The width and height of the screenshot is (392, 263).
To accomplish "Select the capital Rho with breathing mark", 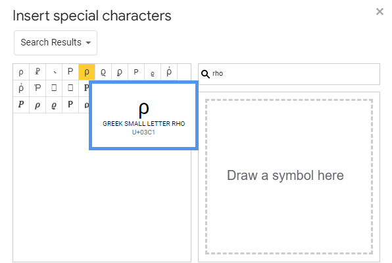I will pyautogui.click(x=37, y=88).
